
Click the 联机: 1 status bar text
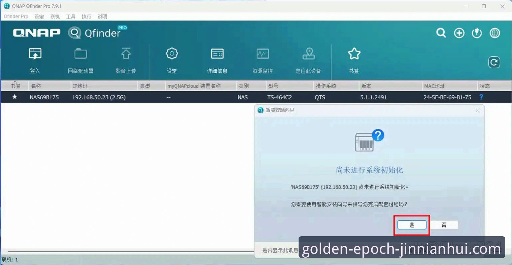click(x=10, y=260)
